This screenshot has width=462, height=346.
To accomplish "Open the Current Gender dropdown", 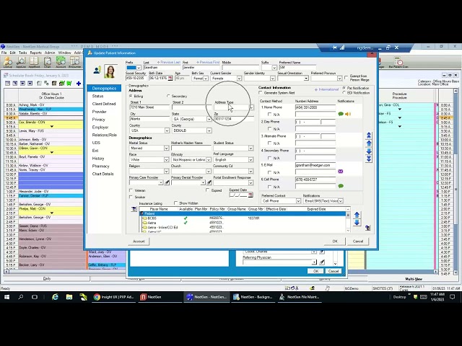I will tap(239, 79).
